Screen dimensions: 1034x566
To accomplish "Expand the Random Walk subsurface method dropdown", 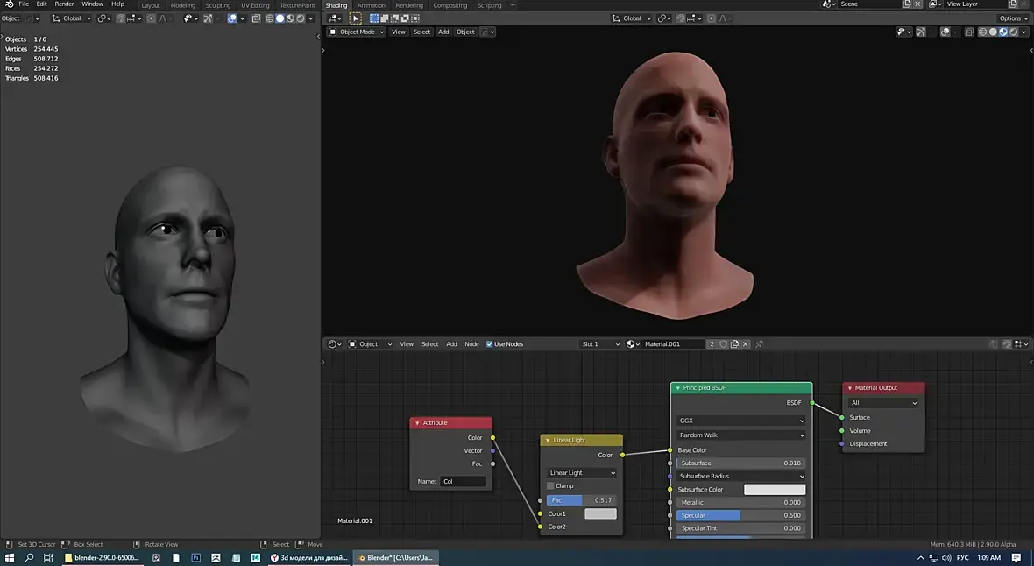I will (740, 435).
